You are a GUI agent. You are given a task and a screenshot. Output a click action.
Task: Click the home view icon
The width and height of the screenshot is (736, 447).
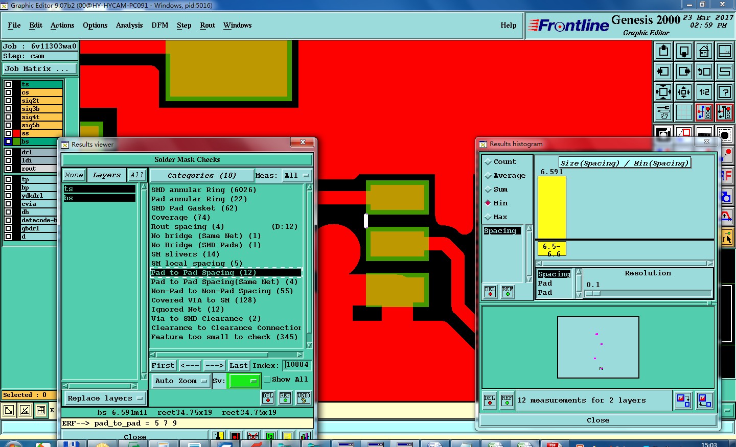click(704, 51)
